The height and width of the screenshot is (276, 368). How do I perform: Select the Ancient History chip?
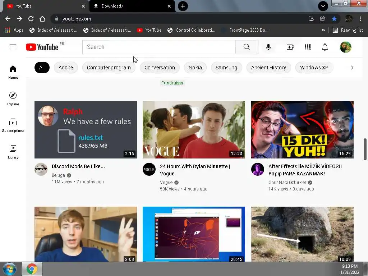[x=268, y=68]
